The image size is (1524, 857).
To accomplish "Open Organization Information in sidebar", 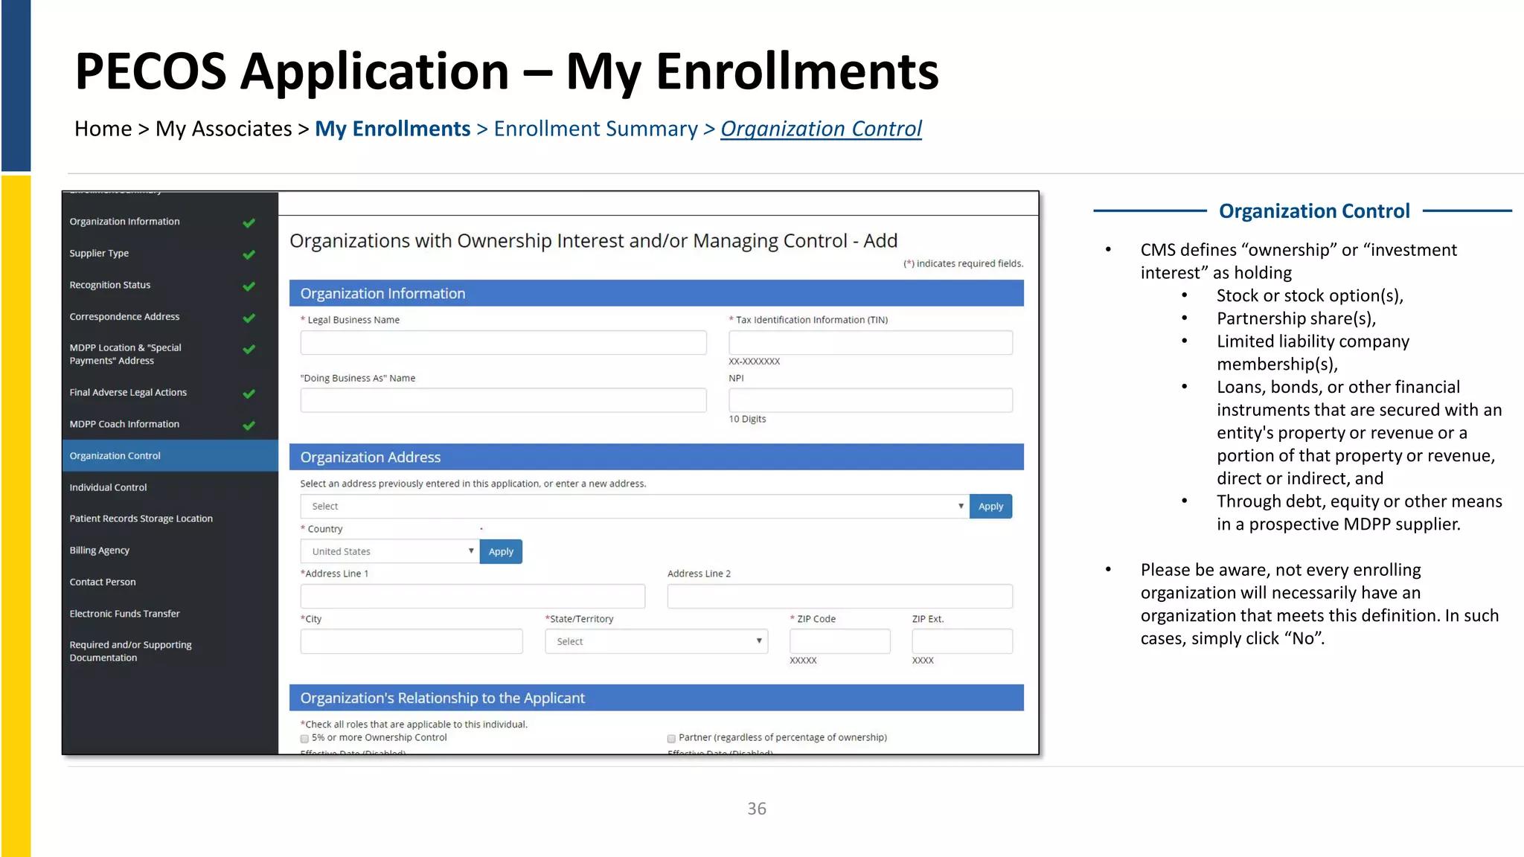I will (125, 222).
